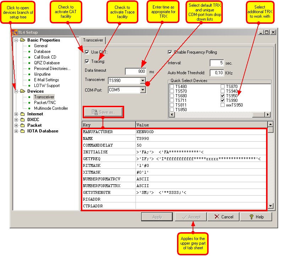
Task: Select General in the setup tree
Action: 41,46
